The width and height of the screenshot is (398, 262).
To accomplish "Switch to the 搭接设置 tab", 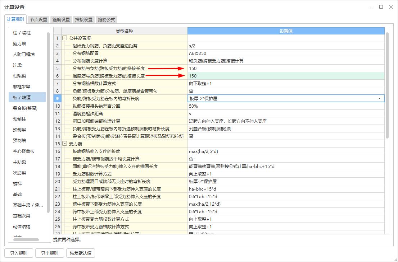I will [x=84, y=20].
